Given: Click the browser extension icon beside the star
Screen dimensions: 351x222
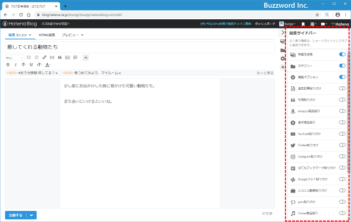Looking at the screenshot, I should tap(327, 15).
